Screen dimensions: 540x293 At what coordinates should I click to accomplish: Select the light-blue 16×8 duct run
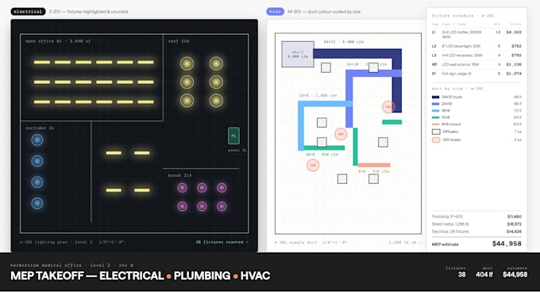point(301,126)
